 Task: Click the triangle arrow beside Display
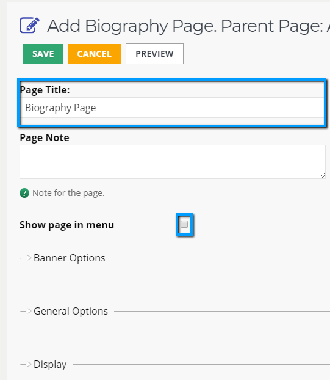click(x=29, y=364)
